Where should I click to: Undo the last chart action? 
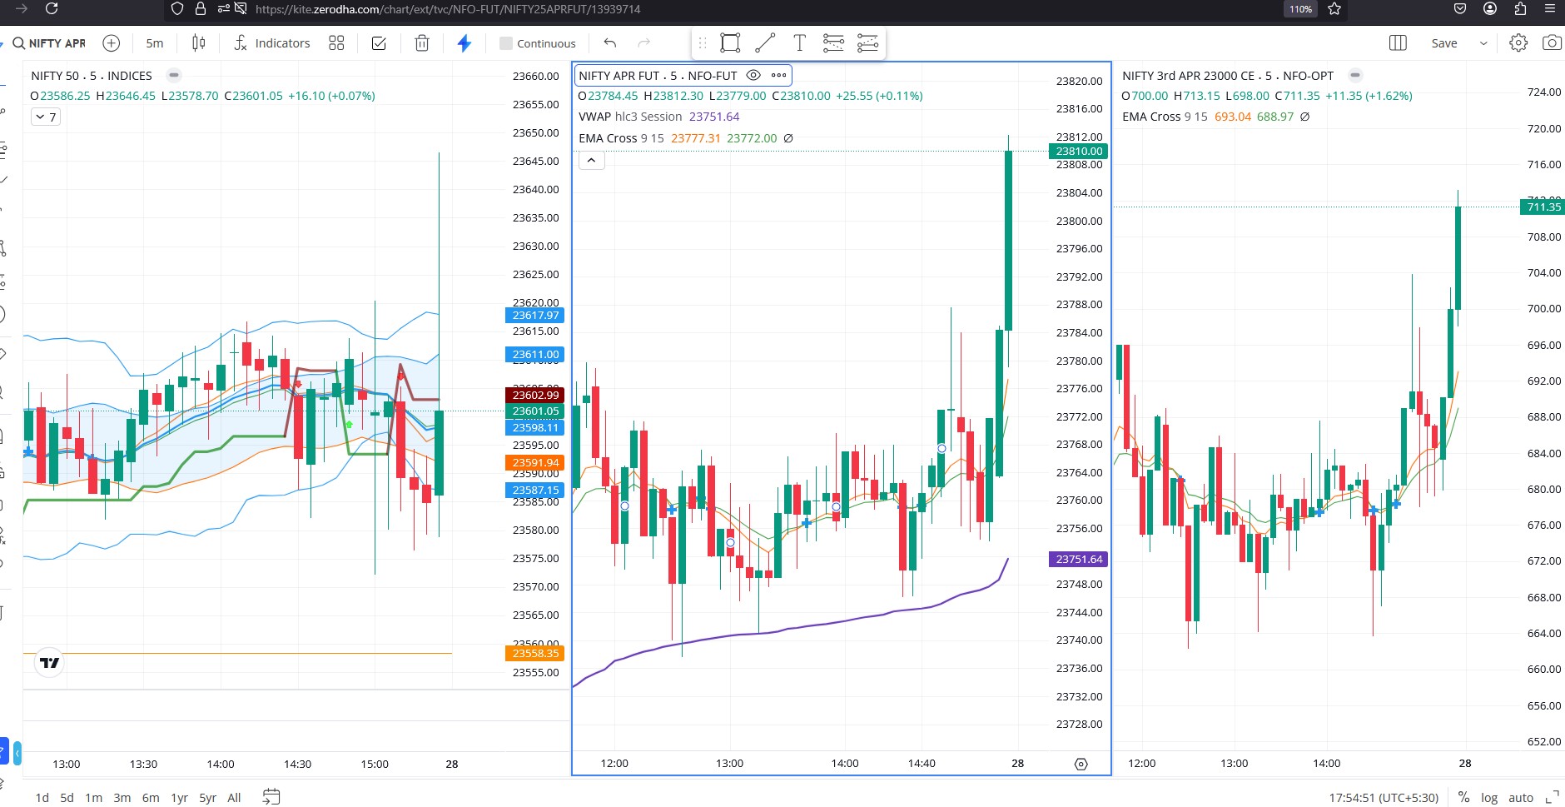point(610,43)
